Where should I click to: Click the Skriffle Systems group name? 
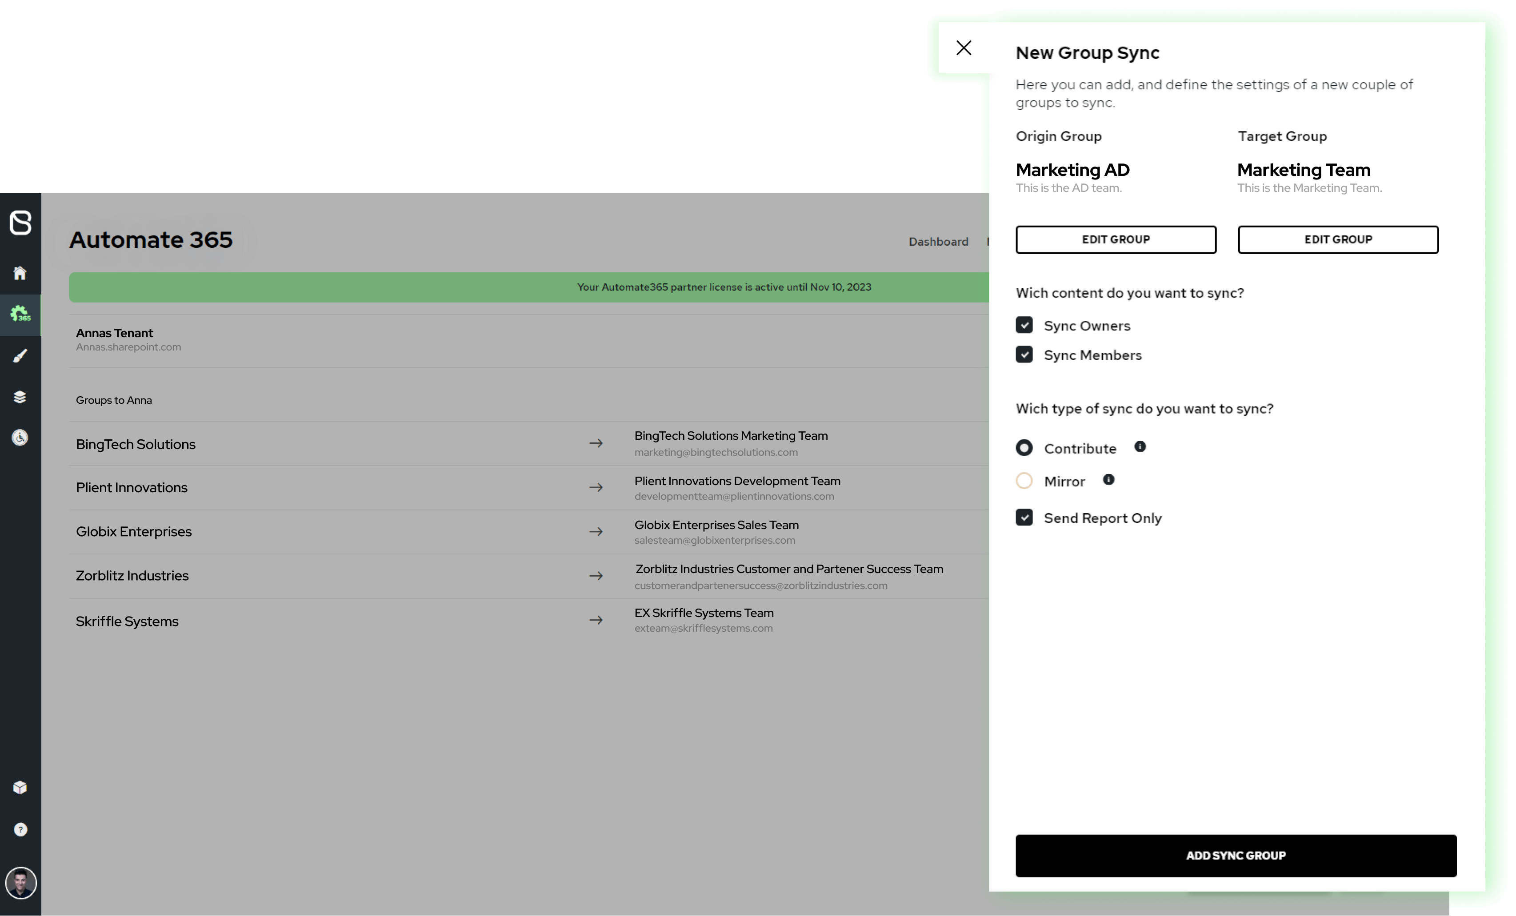pyautogui.click(x=128, y=621)
